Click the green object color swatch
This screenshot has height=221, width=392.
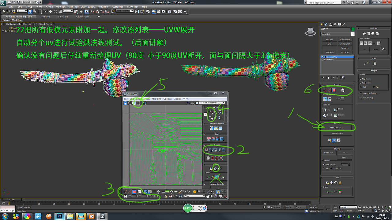353,29
